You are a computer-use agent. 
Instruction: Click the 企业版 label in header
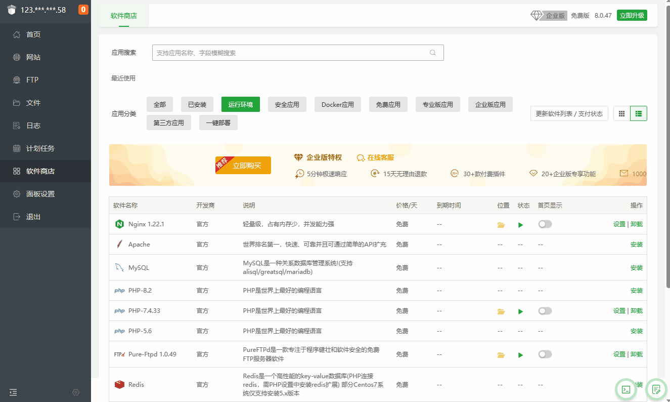click(555, 16)
